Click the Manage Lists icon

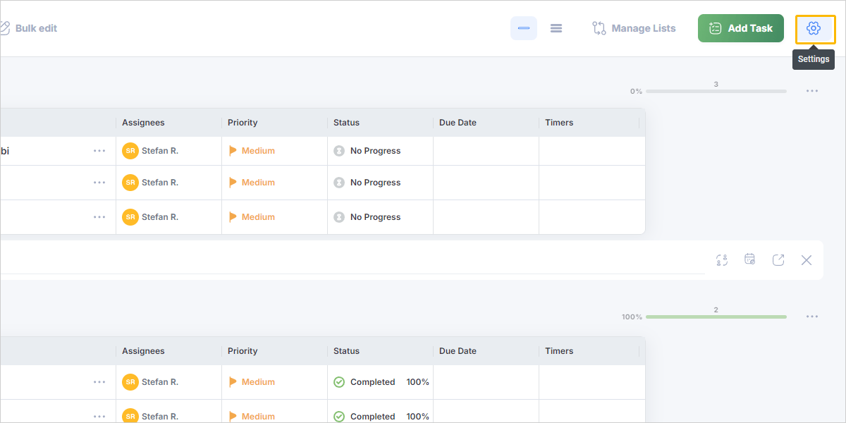[x=599, y=28]
